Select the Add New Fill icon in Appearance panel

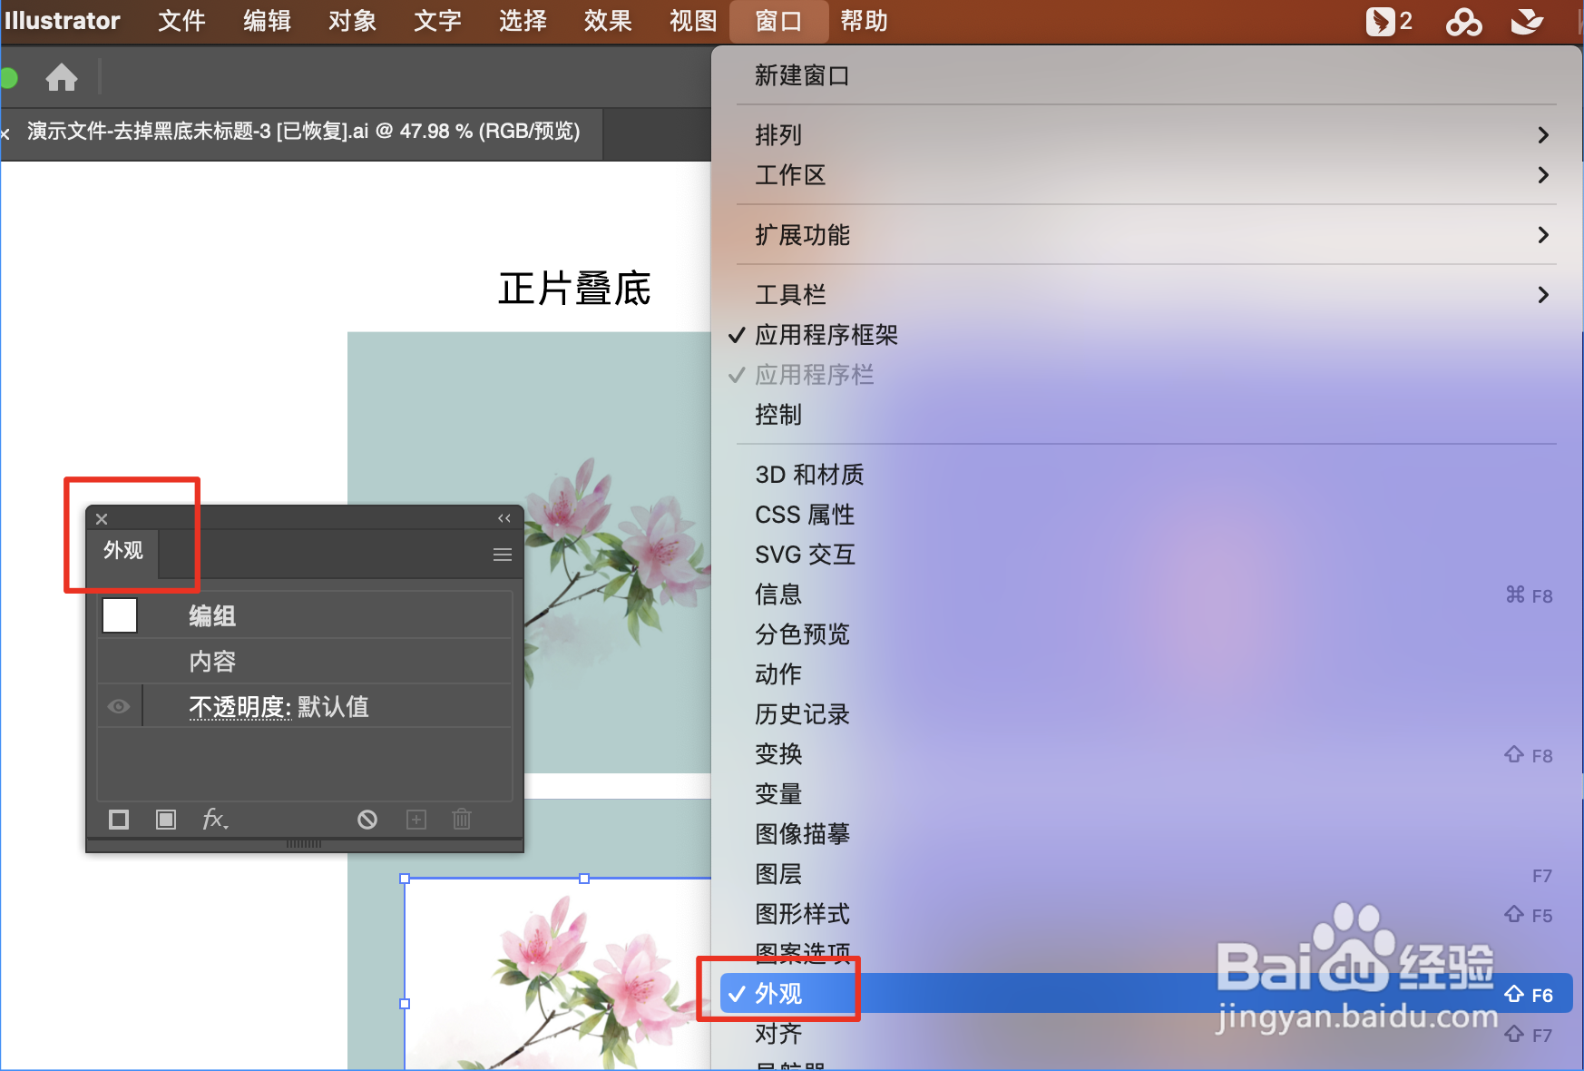pyautogui.click(x=166, y=820)
